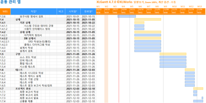Click the 11/08 date in timeline header
Image resolution: width=206 pixels, height=103 pixels.
(166, 10)
